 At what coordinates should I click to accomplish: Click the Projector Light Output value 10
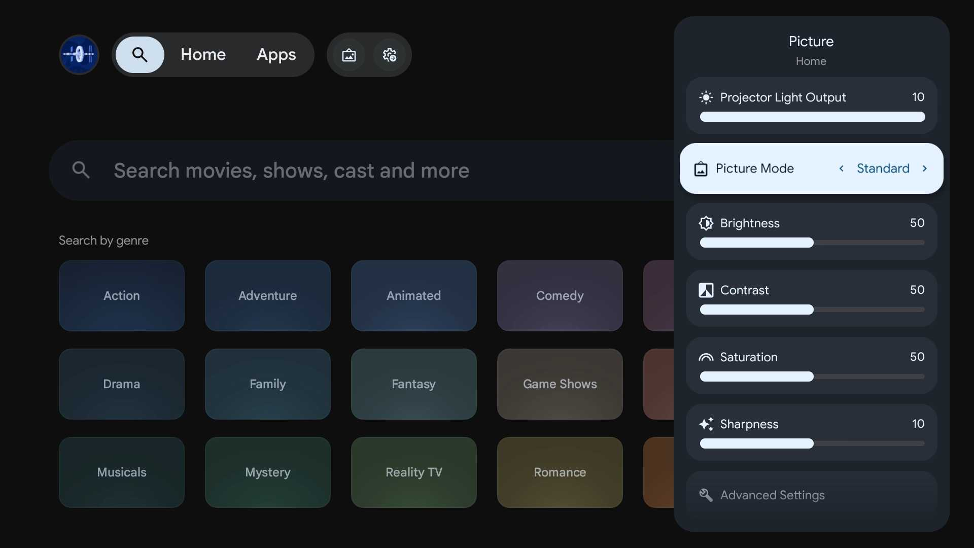tap(918, 97)
